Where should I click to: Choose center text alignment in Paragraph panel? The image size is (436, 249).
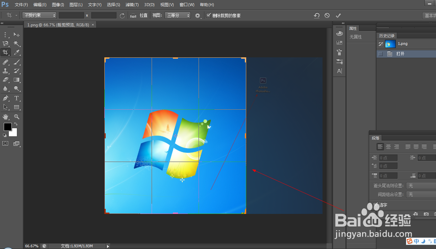click(389, 147)
